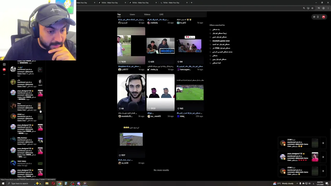This screenshot has height=186, width=331.
Task: Open Chrome profile icon
Action: 323,8
